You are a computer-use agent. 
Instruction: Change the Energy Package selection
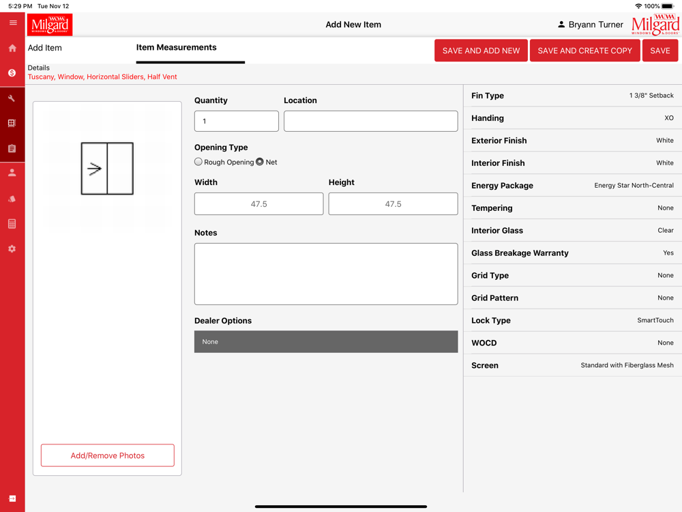[572, 186]
